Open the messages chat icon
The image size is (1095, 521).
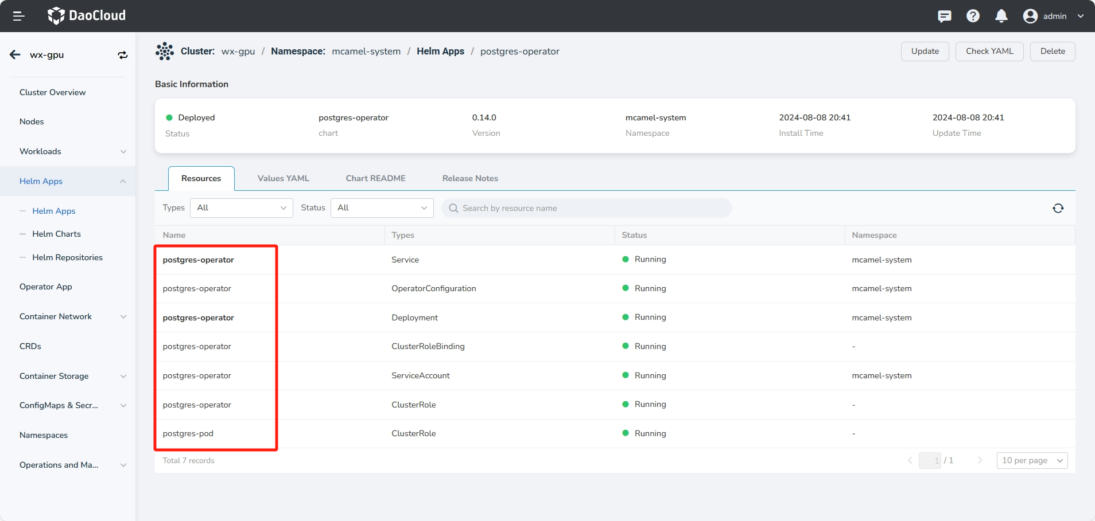coord(944,16)
